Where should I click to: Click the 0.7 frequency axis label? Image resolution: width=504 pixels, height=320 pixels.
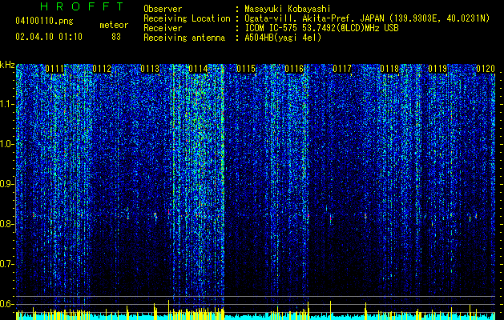(7, 264)
